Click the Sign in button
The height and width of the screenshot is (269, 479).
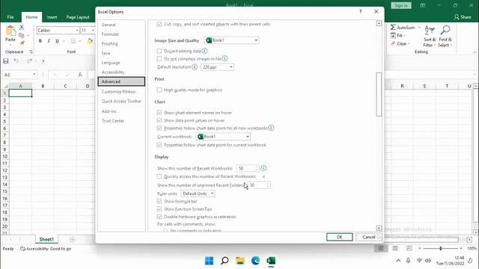click(x=401, y=5)
